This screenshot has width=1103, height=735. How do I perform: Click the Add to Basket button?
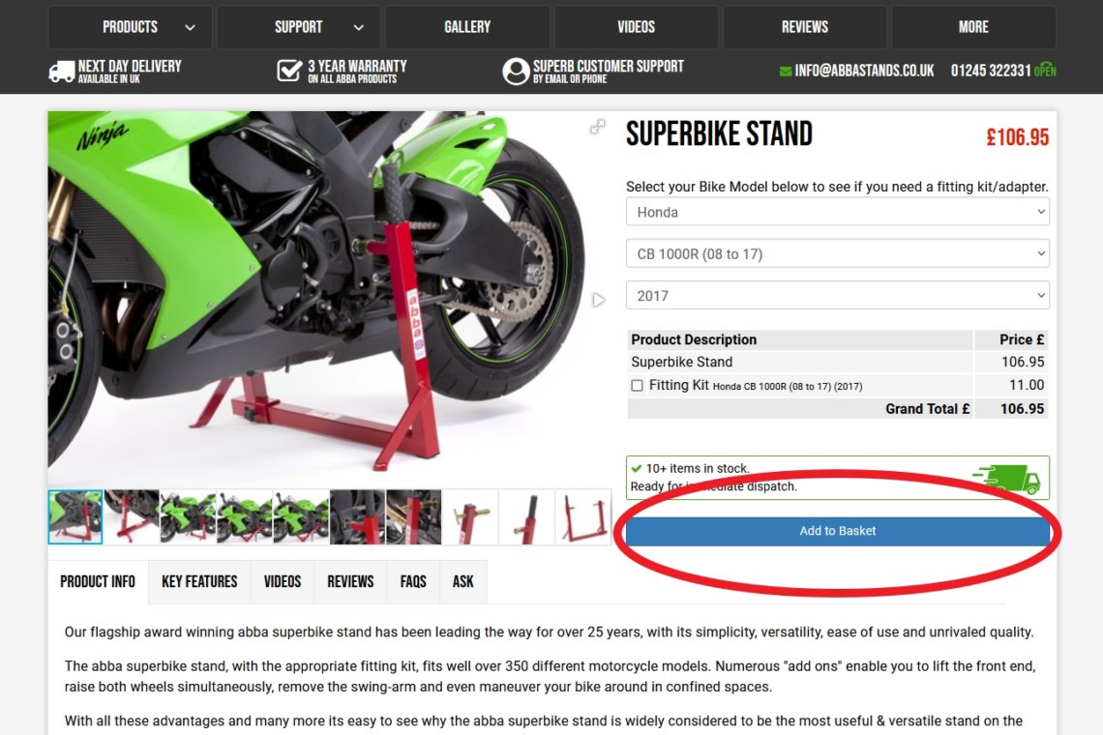(837, 531)
